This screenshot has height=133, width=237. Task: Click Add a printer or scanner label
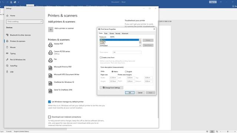coord(64,28)
